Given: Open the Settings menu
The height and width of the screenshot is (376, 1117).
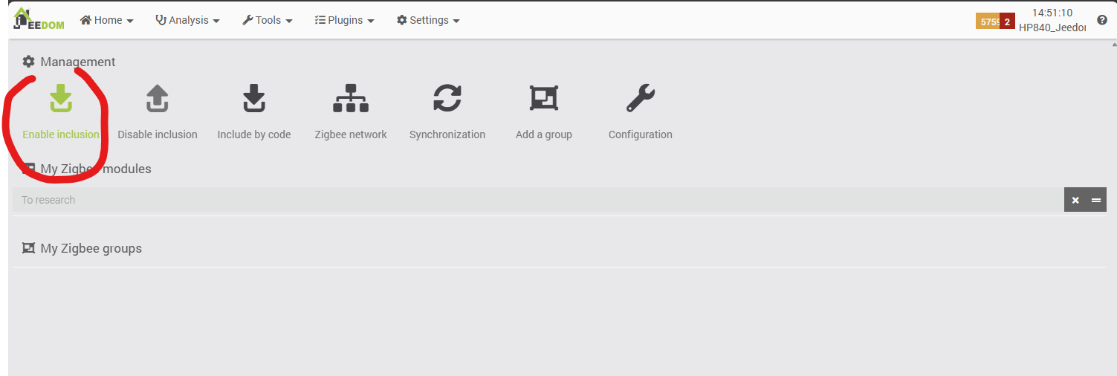Looking at the screenshot, I should (x=428, y=20).
